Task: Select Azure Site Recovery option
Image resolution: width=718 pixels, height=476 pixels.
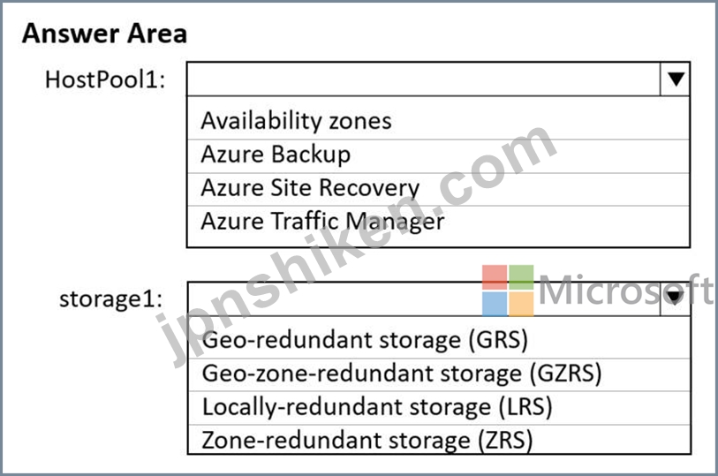Action: pos(438,188)
